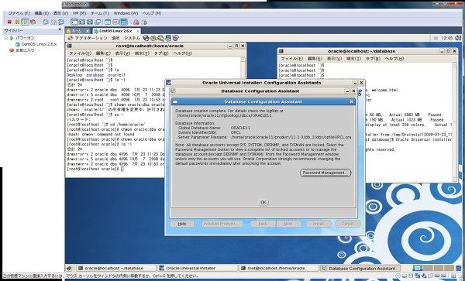Click the window menu icon of the oracle terminal

point(281,51)
